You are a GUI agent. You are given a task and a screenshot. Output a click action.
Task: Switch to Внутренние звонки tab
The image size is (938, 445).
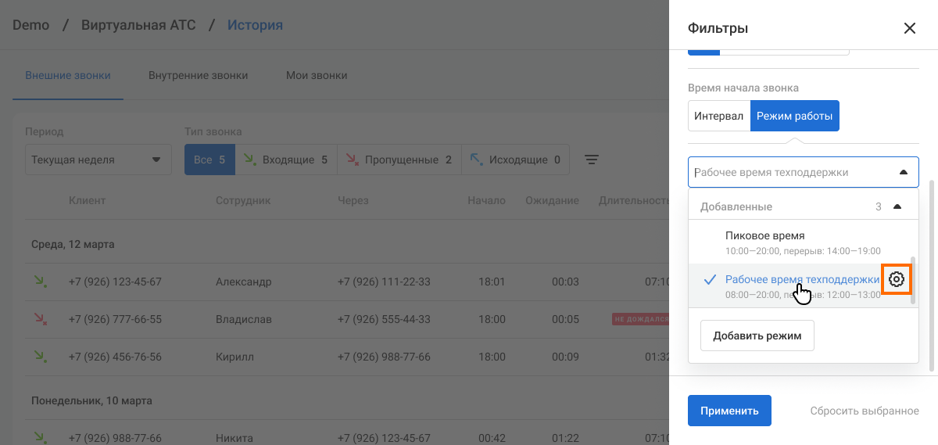coord(198,76)
